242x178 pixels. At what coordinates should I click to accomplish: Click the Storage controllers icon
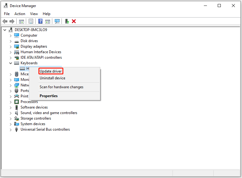17,118
